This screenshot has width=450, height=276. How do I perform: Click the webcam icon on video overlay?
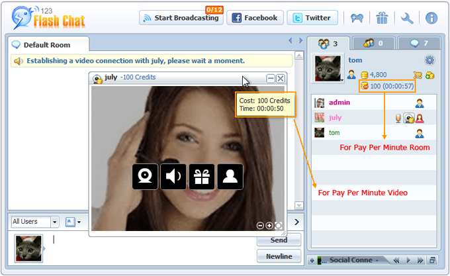(x=145, y=177)
